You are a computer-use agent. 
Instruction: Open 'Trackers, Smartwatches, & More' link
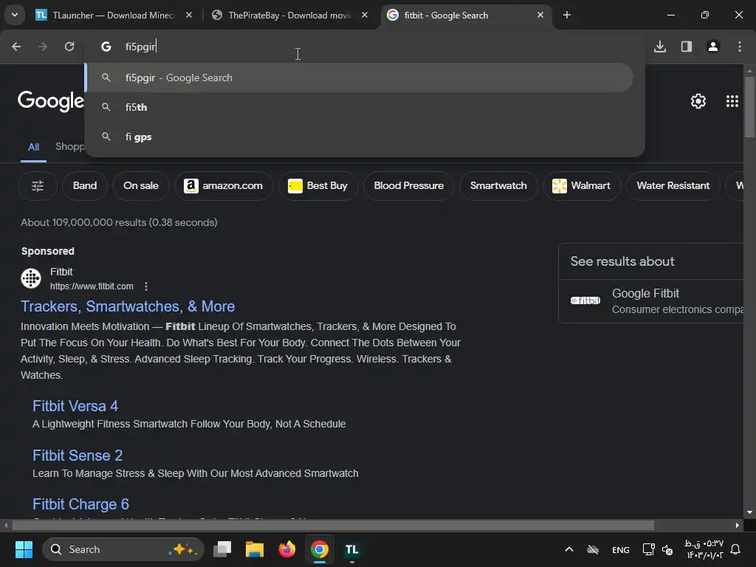coord(128,306)
